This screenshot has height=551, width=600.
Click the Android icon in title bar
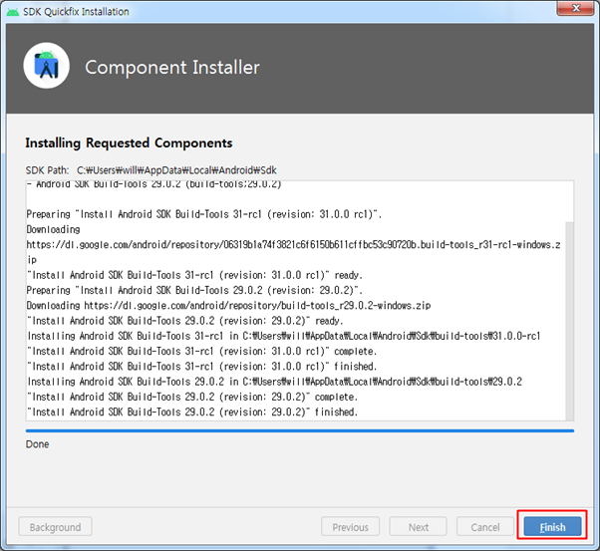click(12, 12)
